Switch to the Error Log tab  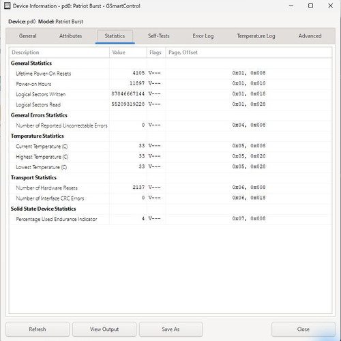point(203,36)
